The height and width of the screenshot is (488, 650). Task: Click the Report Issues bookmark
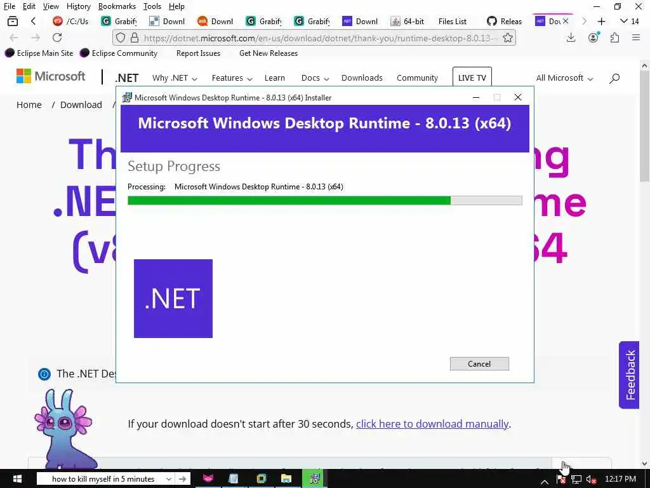(198, 53)
